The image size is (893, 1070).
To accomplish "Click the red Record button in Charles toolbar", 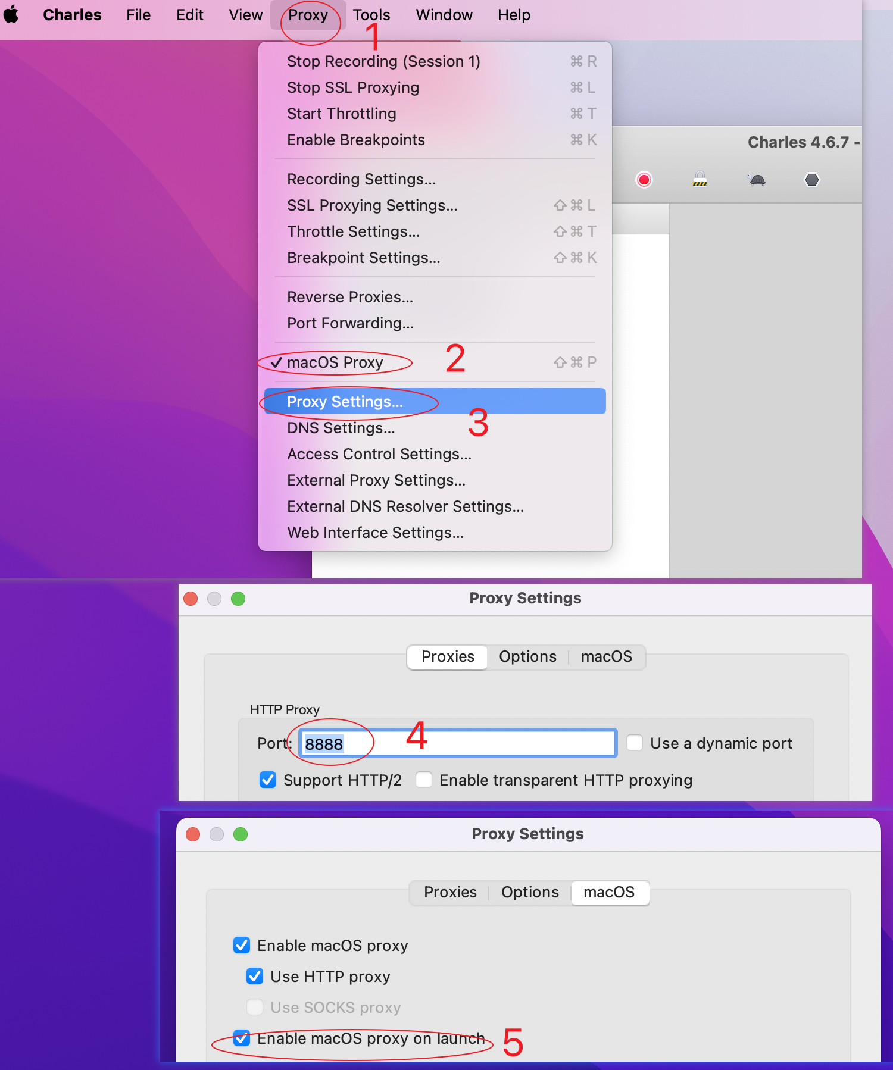I will click(644, 180).
